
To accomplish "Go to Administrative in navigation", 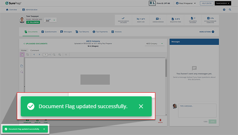I will [x=30, y=10].
